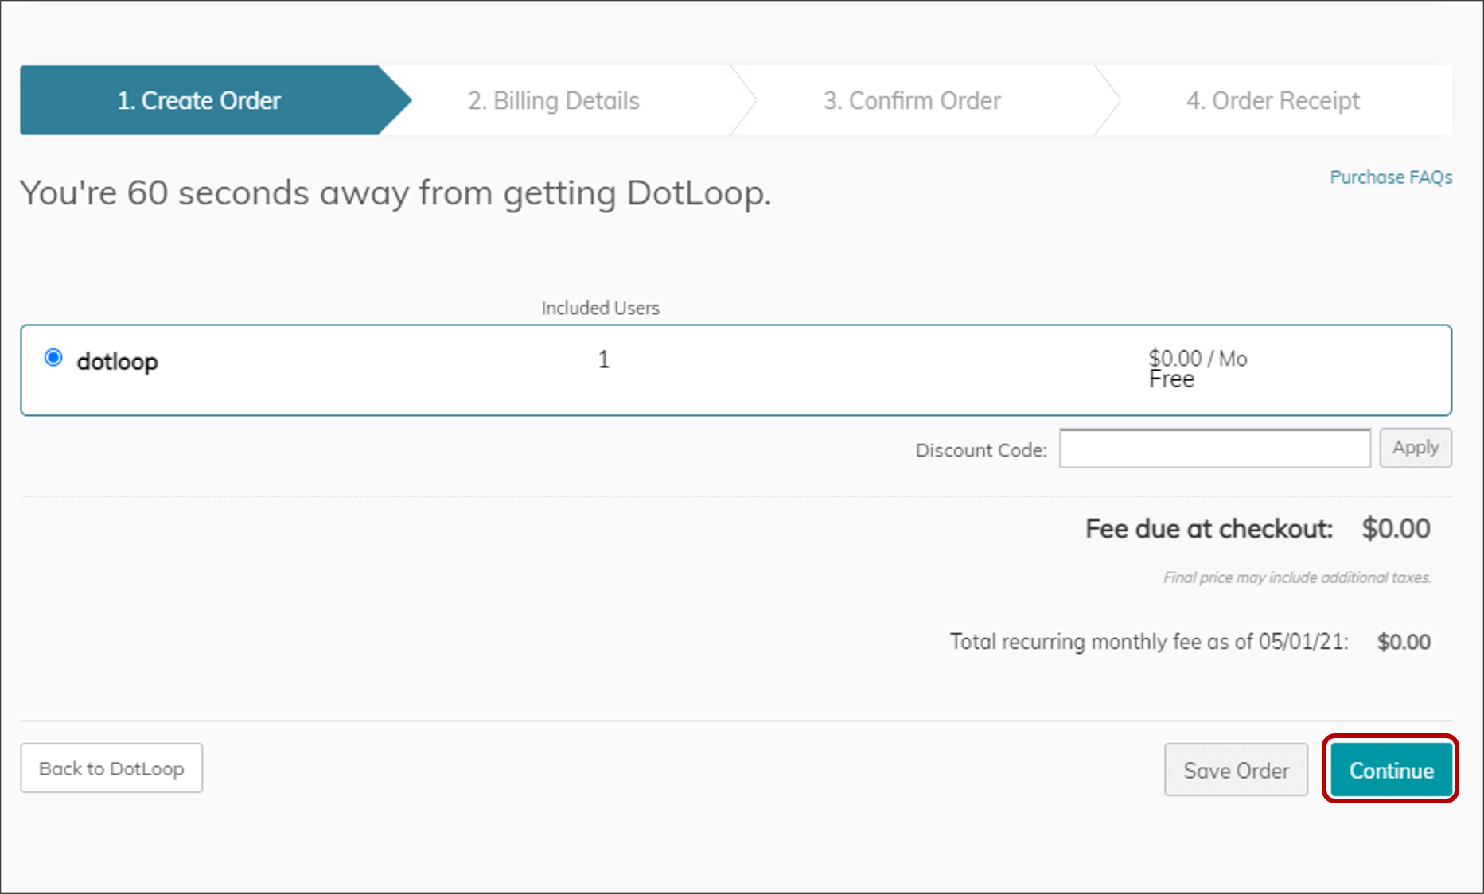1484x894 pixels.
Task: Click the 'Discount Code:' label
Action: pos(981,450)
